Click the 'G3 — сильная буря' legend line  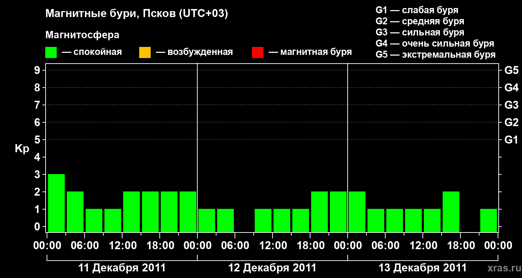[420, 32]
